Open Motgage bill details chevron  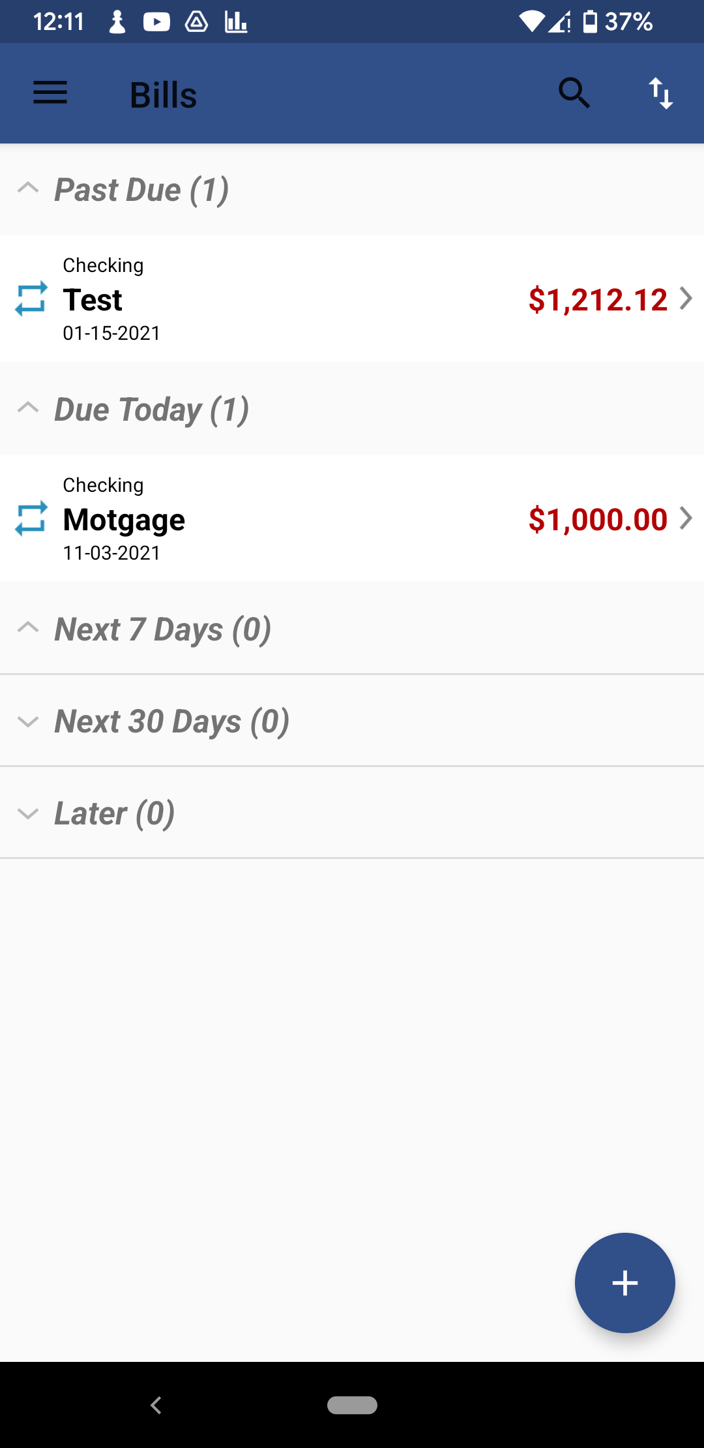click(686, 519)
